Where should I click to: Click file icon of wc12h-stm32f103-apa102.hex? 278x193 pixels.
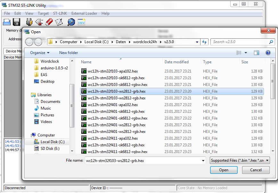[84, 71]
